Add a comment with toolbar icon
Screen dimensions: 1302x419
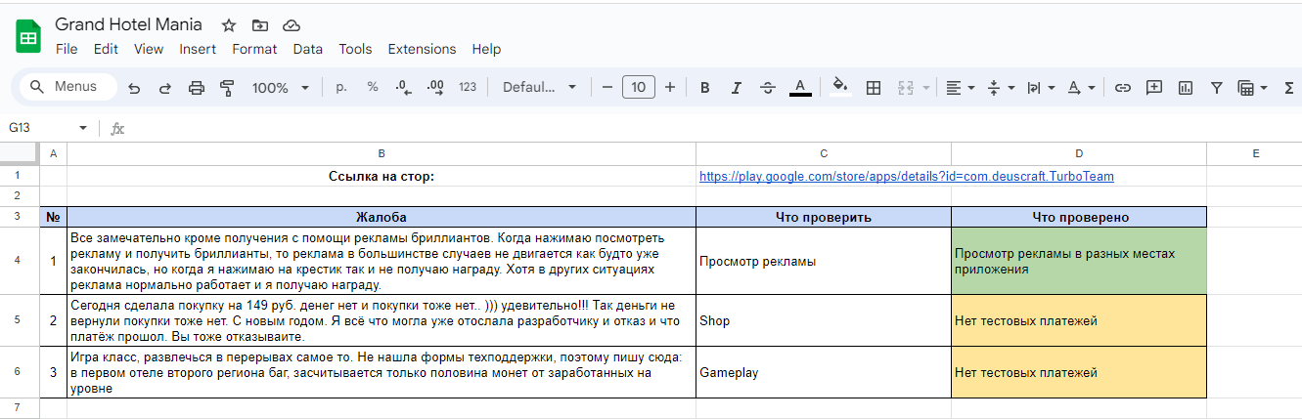(1154, 88)
